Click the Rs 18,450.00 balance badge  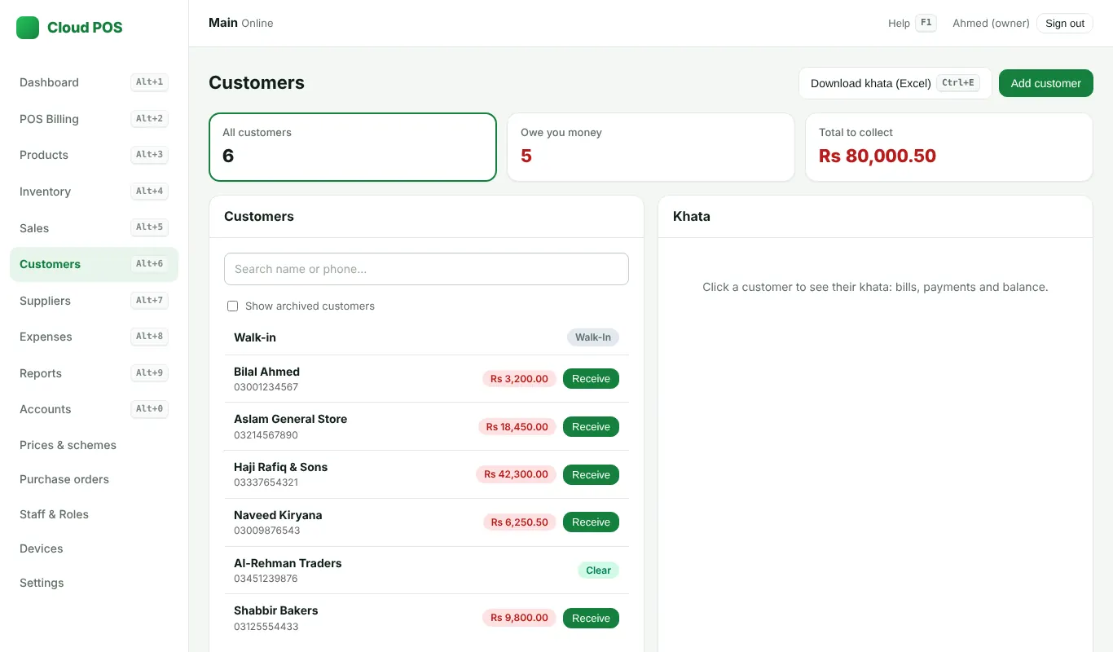point(517,427)
